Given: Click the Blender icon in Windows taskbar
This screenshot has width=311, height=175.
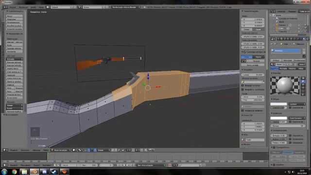Looking at the screenshot, I should [35, 172].
